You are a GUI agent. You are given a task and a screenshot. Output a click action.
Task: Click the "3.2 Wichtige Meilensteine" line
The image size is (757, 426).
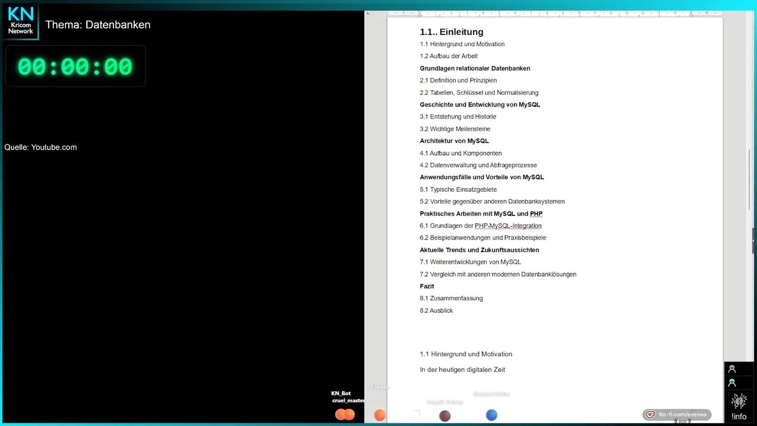(x=455, y=129)
